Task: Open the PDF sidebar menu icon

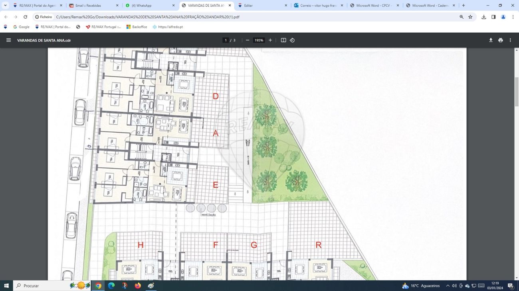Action: 8,40
